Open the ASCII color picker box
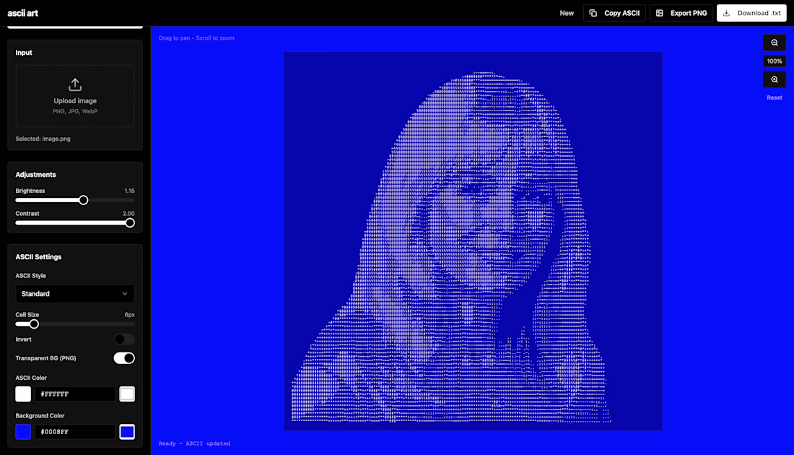The image size is (794, 455). 127,394
